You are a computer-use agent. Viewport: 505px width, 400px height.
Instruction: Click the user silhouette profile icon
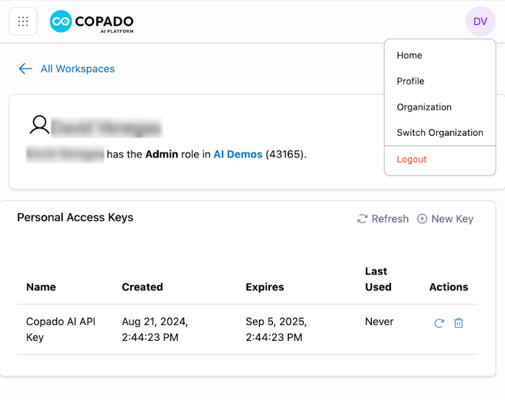pos(39,125)
